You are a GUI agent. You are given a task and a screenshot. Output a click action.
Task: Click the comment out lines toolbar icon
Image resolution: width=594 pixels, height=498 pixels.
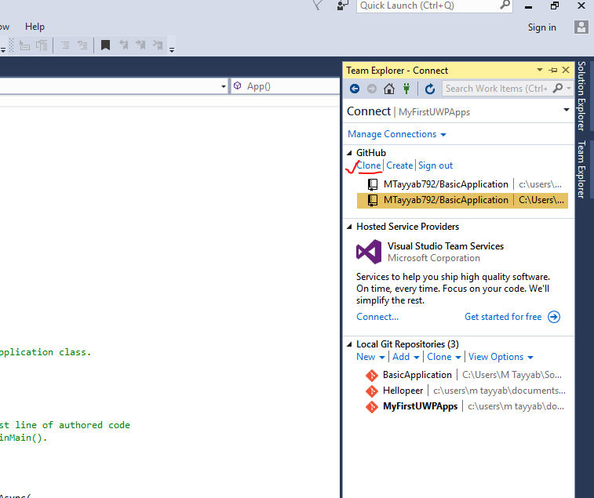point(65,45)
